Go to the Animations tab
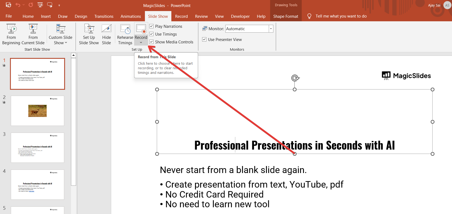This screenshot has width=452, height=214. point(131,16)
